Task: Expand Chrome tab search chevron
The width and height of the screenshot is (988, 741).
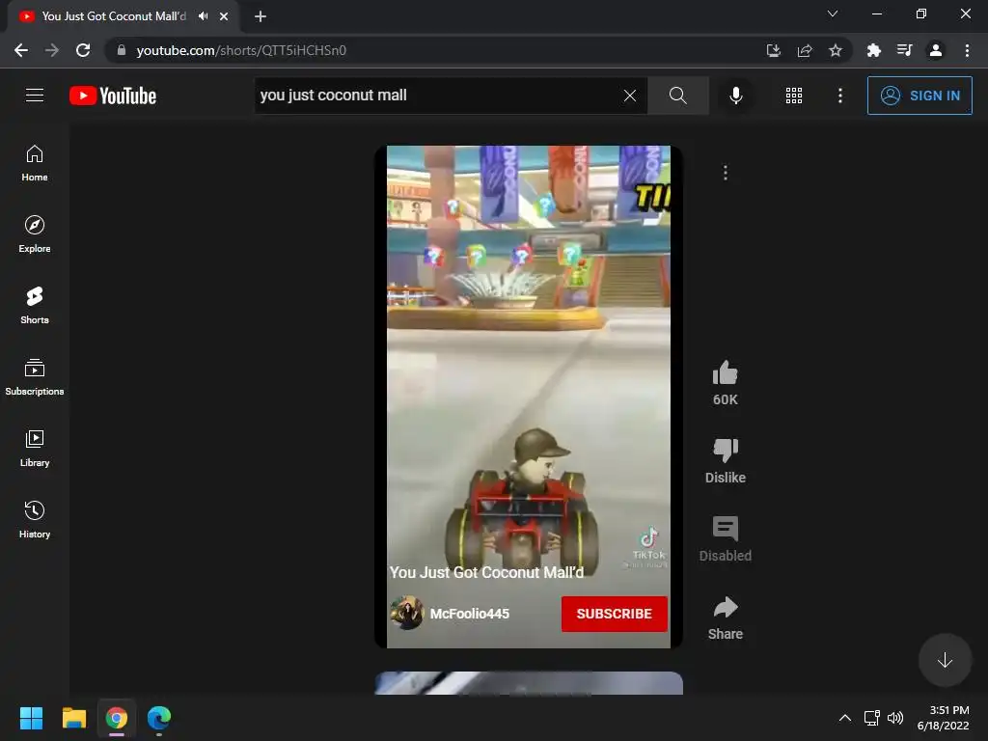Action: [x=833, y=14]
